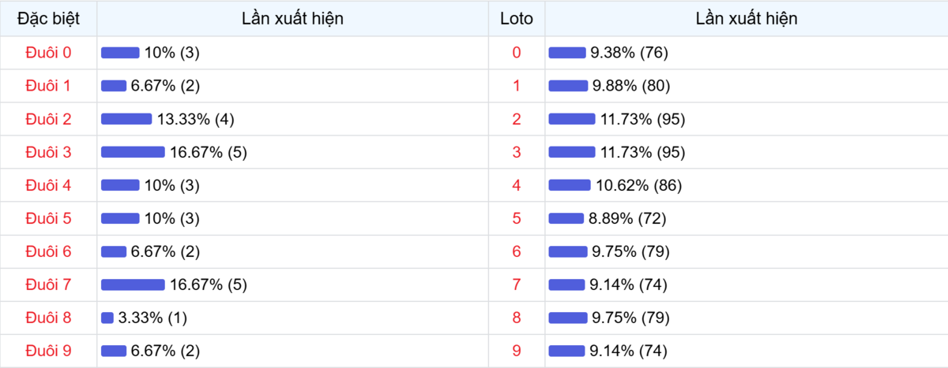Viewport: 948px width, 368px height.
Task: Click the "Đuôi 9" label
Action: click(48, 351)
